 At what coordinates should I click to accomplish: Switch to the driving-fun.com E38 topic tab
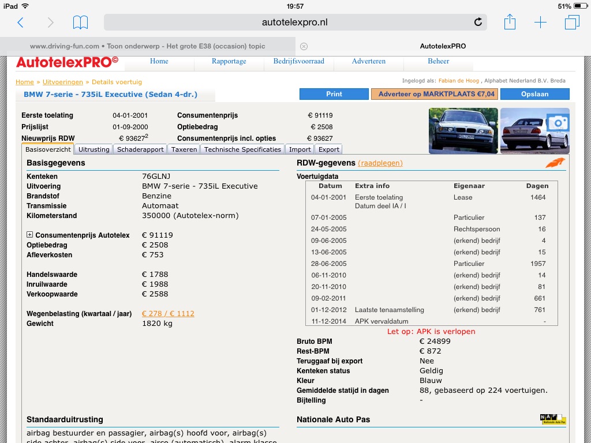click(x=147, y=46)
